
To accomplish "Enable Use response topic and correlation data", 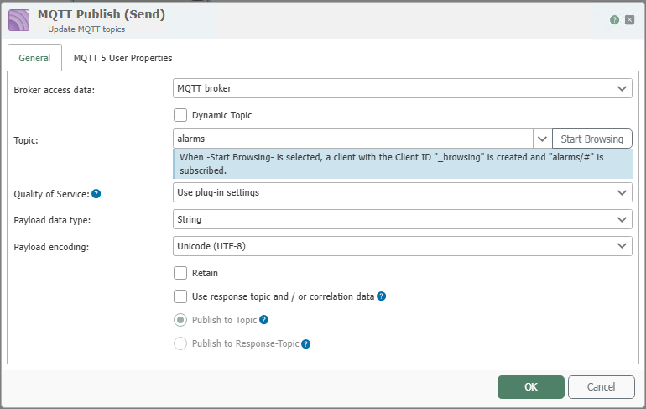I will (x=180, y=296).
